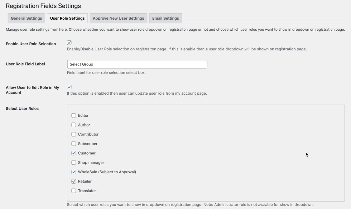Screen dimensions: 351x209
Task: Click the Registration Fields Settings heading
Action: point(43,6)
